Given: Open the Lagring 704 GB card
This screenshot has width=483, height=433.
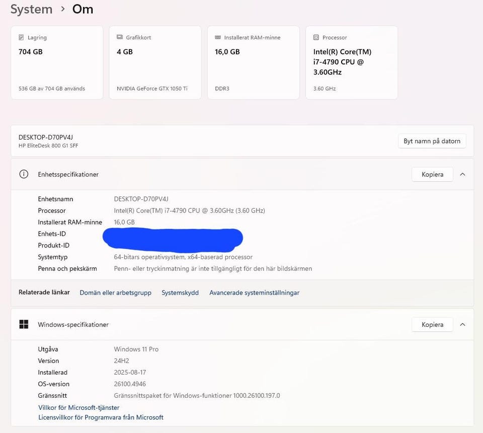Looking at the screenshot, I should (57, 62).
